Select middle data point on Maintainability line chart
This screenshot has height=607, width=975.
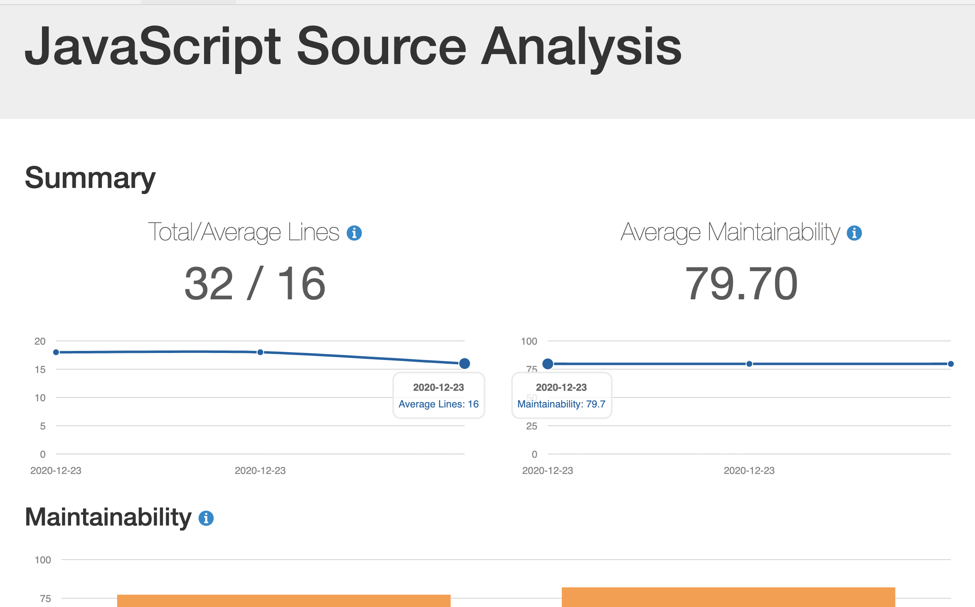click(x=749, y=364)
